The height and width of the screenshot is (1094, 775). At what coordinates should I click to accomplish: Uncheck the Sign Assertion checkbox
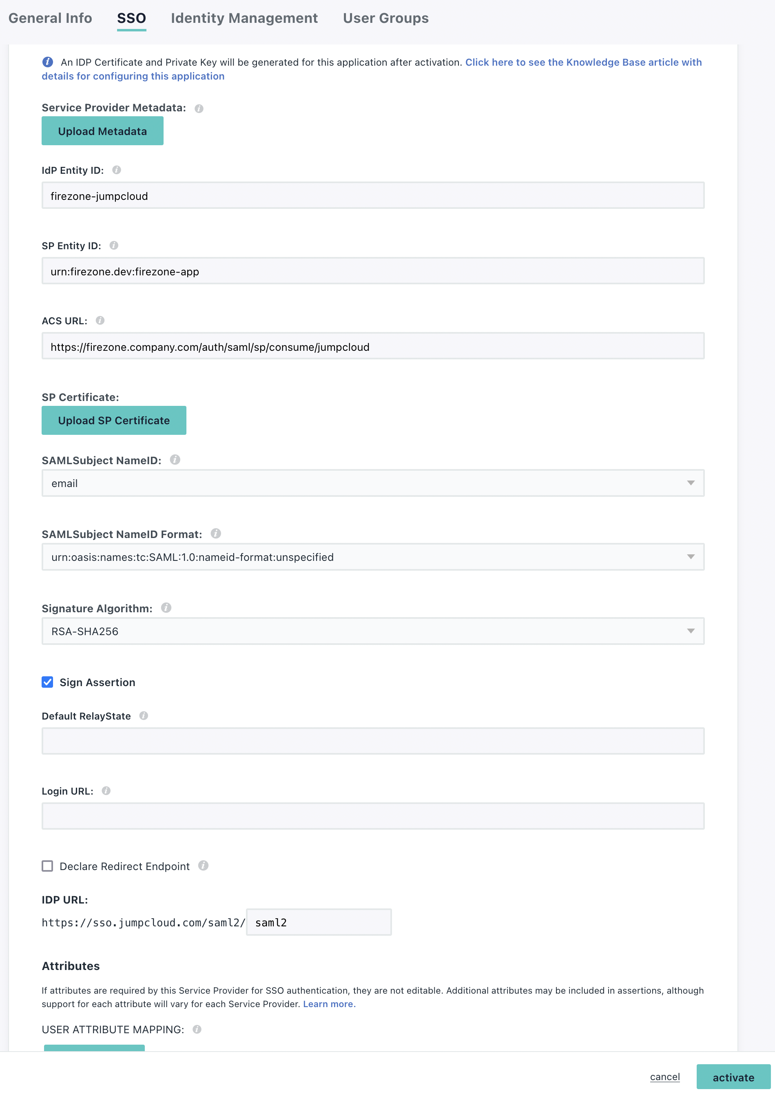tap(47, 682)
